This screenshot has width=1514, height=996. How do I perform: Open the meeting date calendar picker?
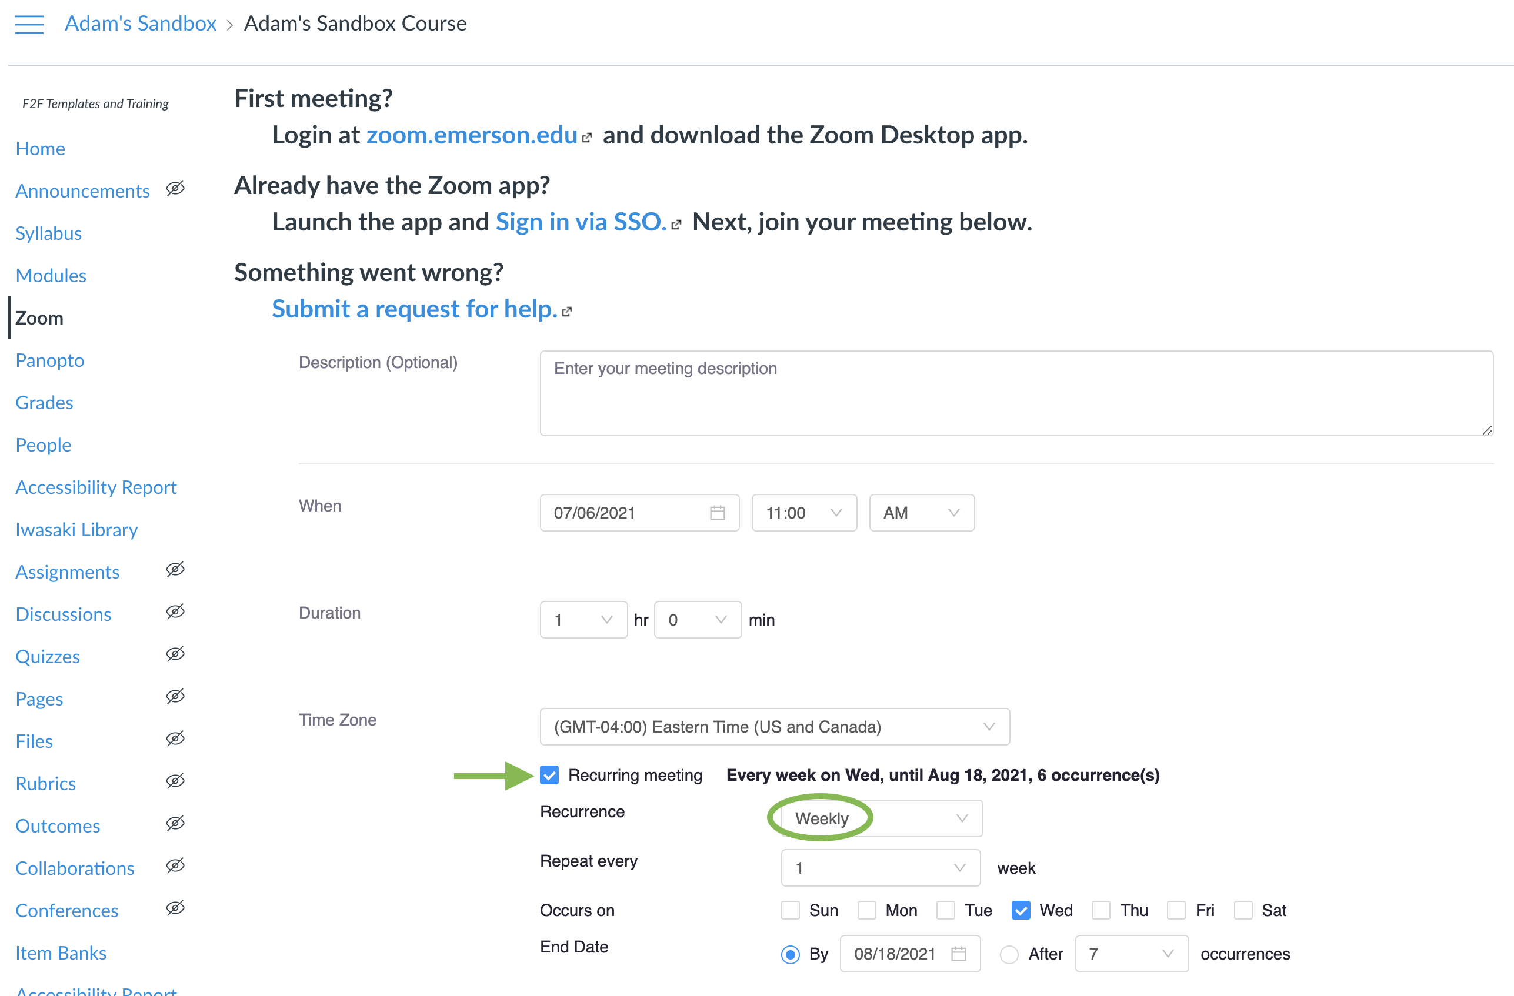point(718,513)
